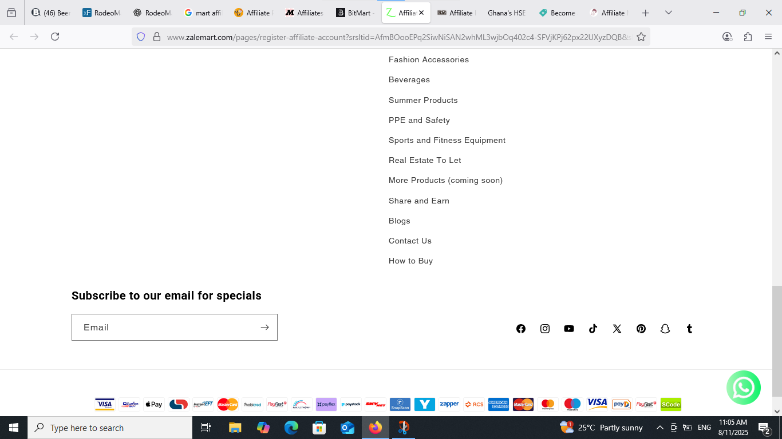Click the mobicred payment icon
Viewport: 782px width, 439px height.
(252, 404)
